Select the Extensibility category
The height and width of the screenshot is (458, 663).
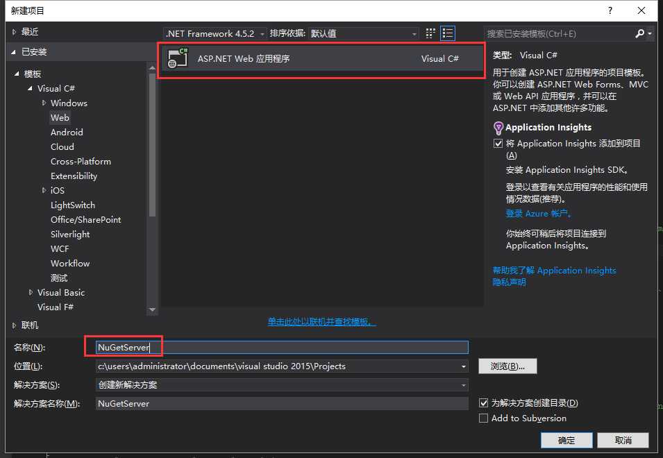pyautogui.click(x=74, y=176)
